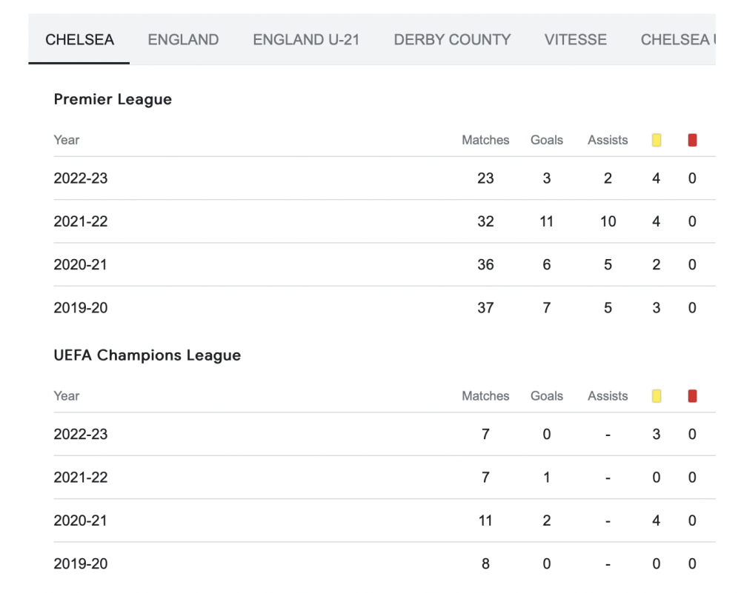Click the Premier League 2019-20 year label
The width and height of the screenshot is (741, 593).
pos(81,308)
